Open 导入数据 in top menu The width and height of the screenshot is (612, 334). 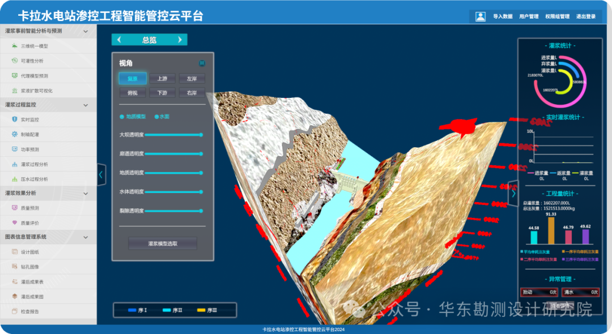[503, 16]
